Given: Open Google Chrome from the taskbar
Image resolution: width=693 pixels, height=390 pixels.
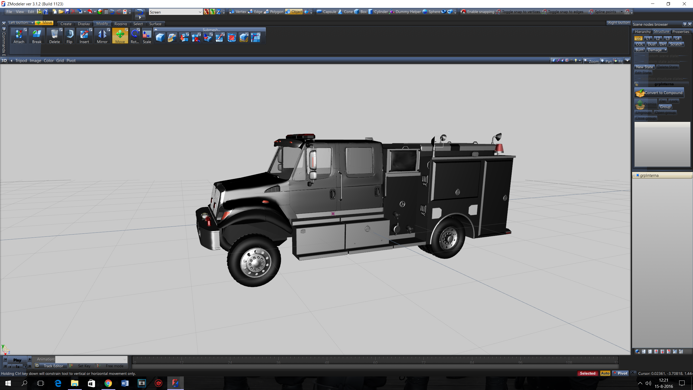Looking at the screenshot, I should tap(108, 383).
